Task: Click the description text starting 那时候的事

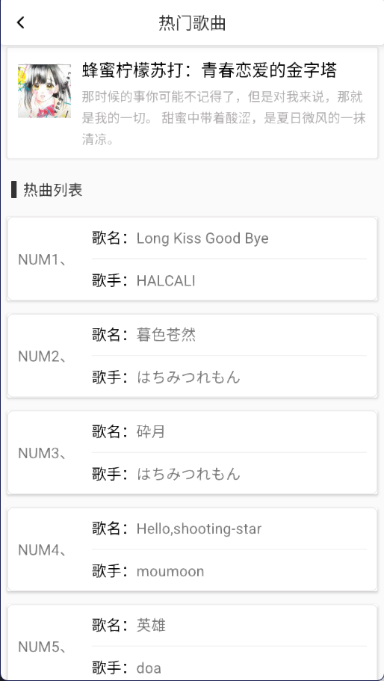Action: 224,118
